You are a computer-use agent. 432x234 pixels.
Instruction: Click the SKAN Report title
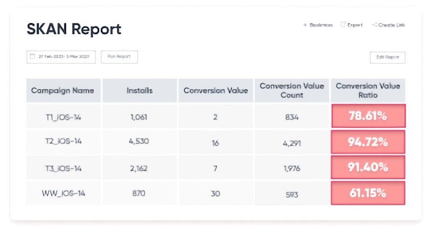tap(74, 29)
